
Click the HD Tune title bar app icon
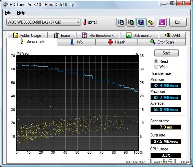click(5, 5)
